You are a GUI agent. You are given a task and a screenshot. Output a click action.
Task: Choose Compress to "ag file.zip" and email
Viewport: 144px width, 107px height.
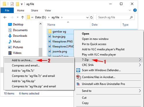[39, 86]
